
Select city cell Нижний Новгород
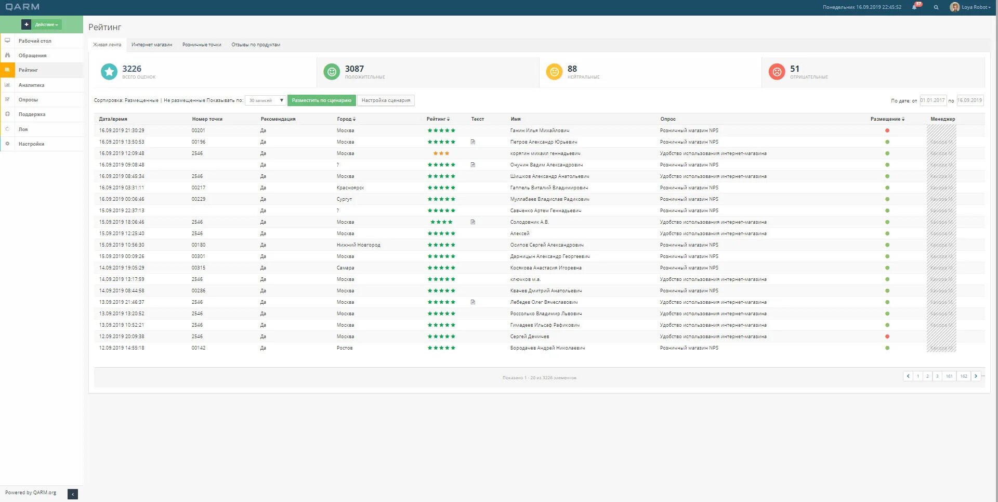[x=359, y=245]
